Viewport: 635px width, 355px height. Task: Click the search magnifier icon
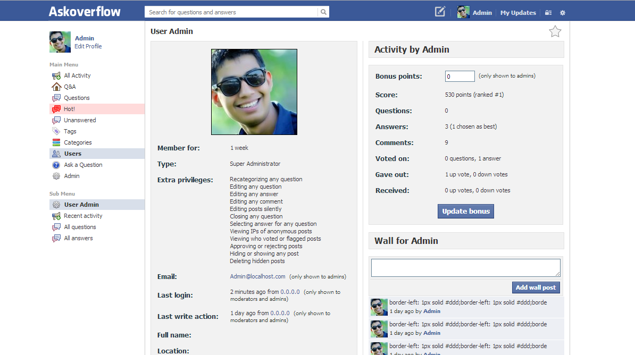[323, 12]
